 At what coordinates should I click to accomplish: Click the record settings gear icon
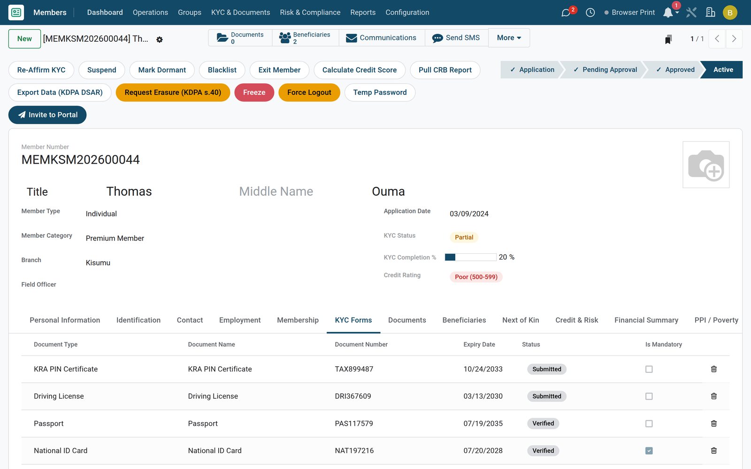tap(160, 39)
